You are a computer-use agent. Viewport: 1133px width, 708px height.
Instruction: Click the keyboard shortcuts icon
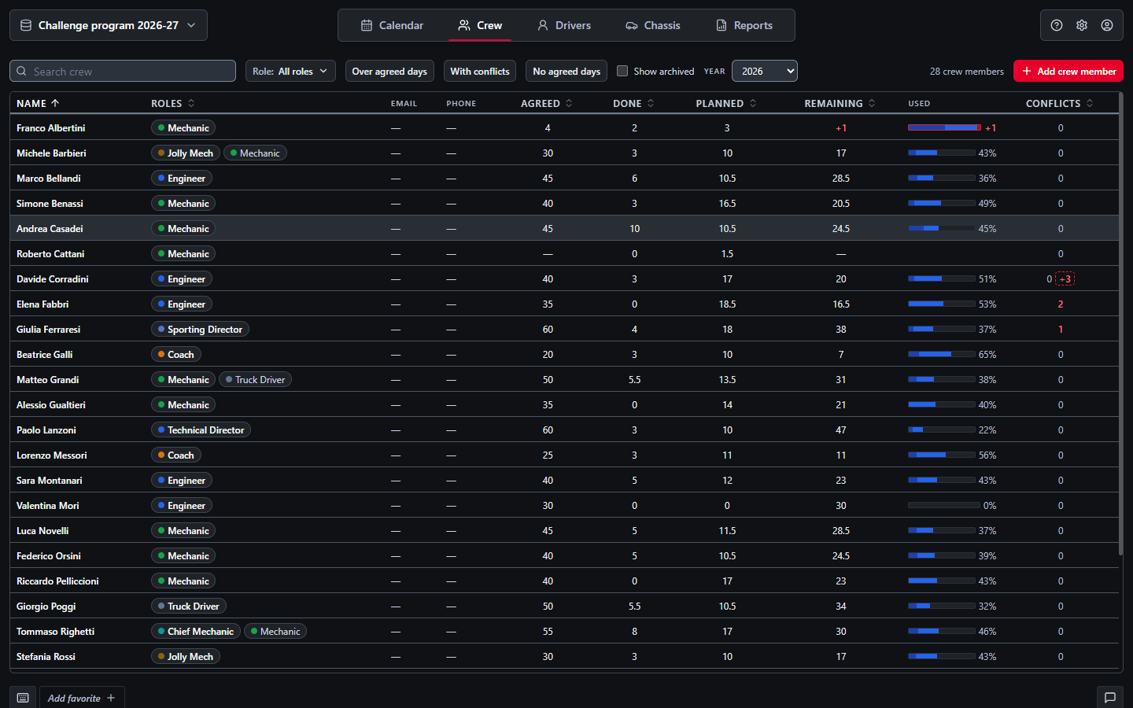[x=23, y=698]
